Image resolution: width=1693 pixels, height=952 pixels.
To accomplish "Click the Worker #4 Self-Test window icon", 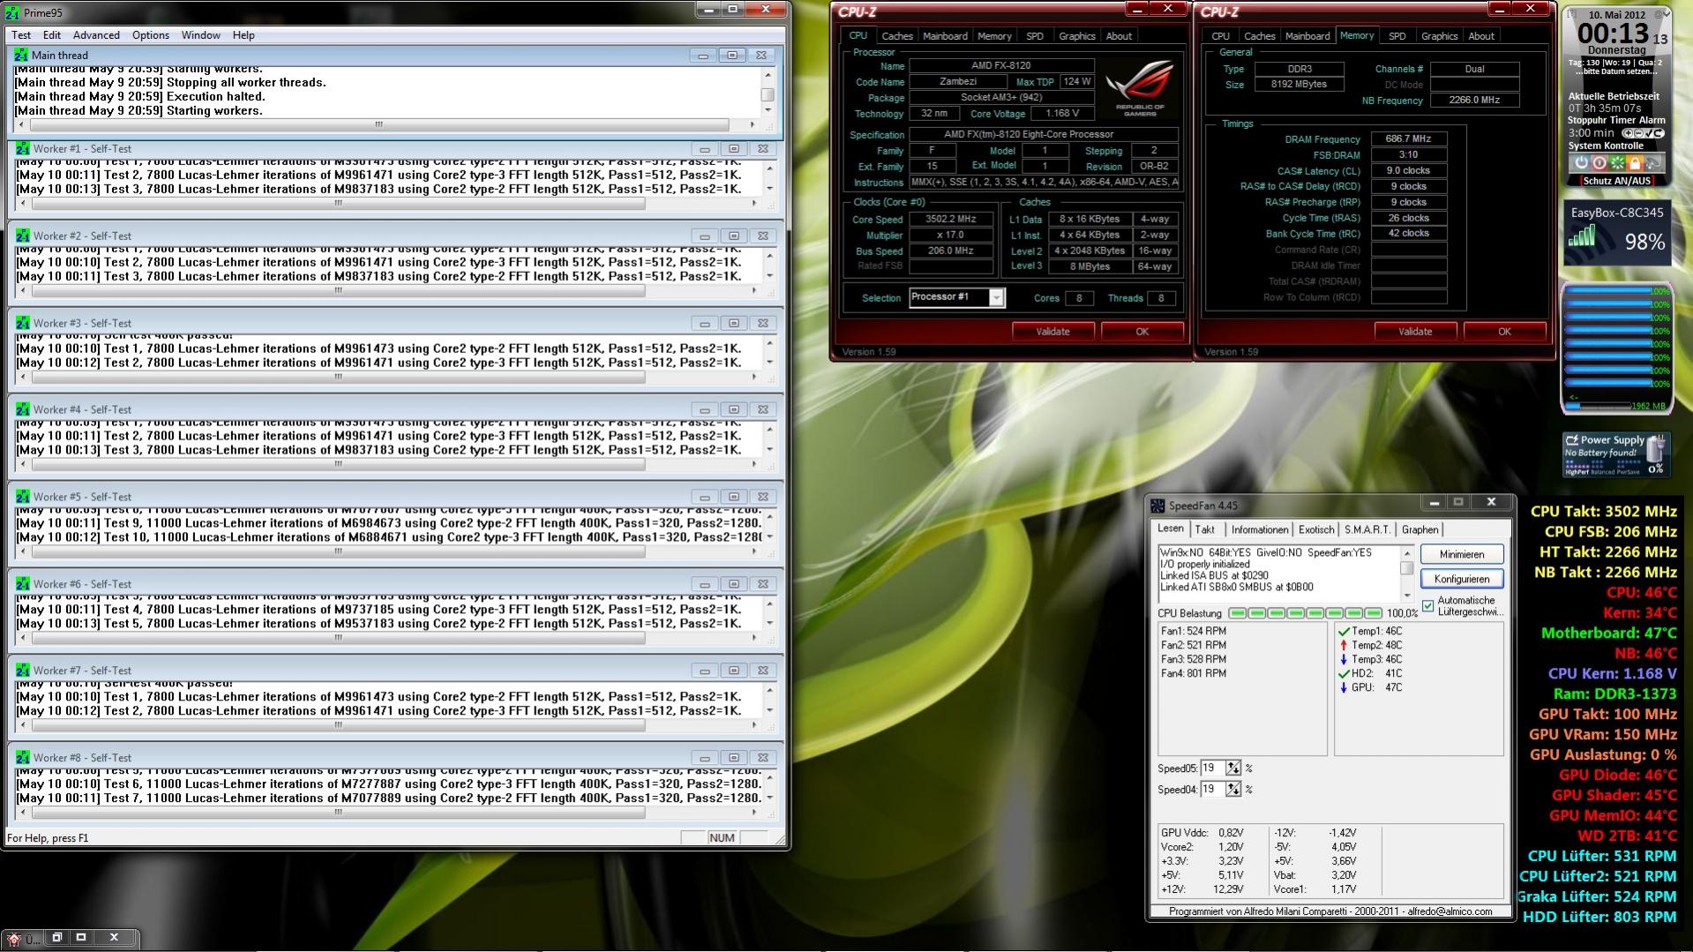I will coord(23,409).
